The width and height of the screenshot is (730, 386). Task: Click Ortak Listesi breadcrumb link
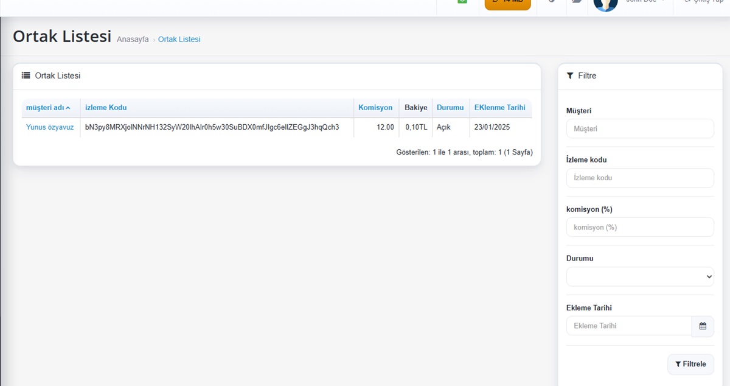pyautogui.click(x=179, y=40)
